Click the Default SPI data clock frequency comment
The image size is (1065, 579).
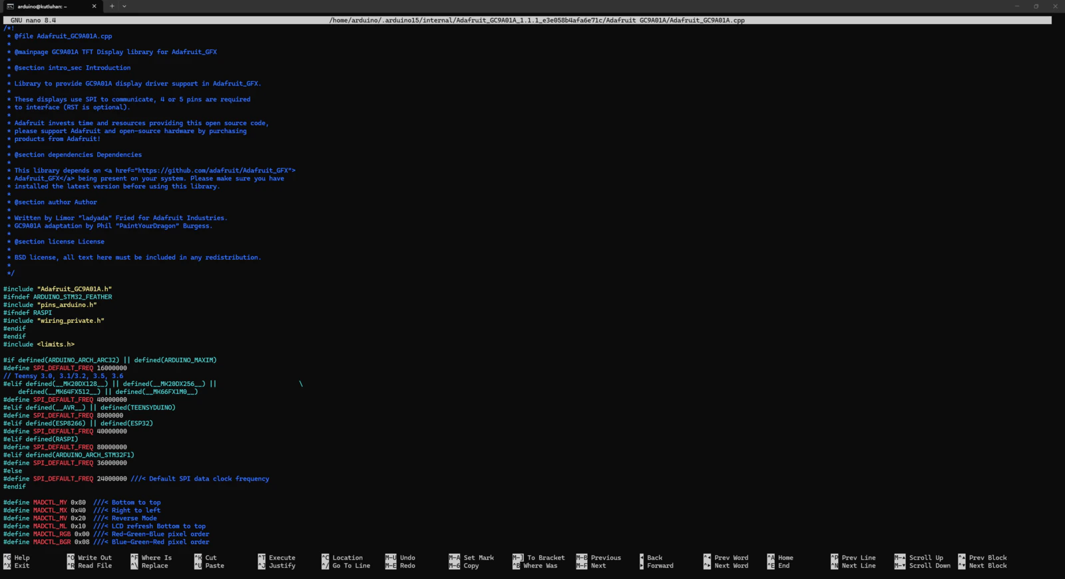tap(200, 479)
